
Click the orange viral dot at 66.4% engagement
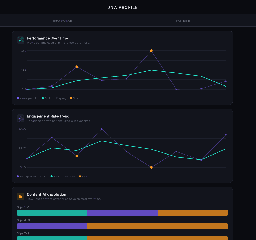click(x=151, y=167)
